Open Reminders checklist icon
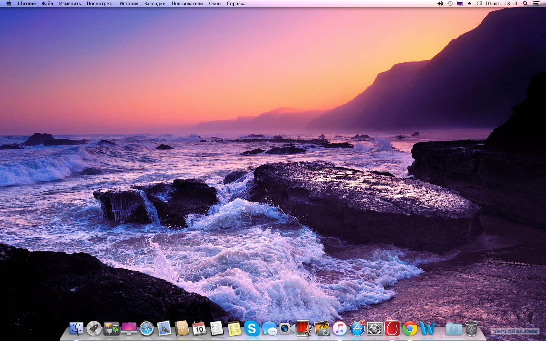This screenshot has height=341, width=546. click(217, 329)
